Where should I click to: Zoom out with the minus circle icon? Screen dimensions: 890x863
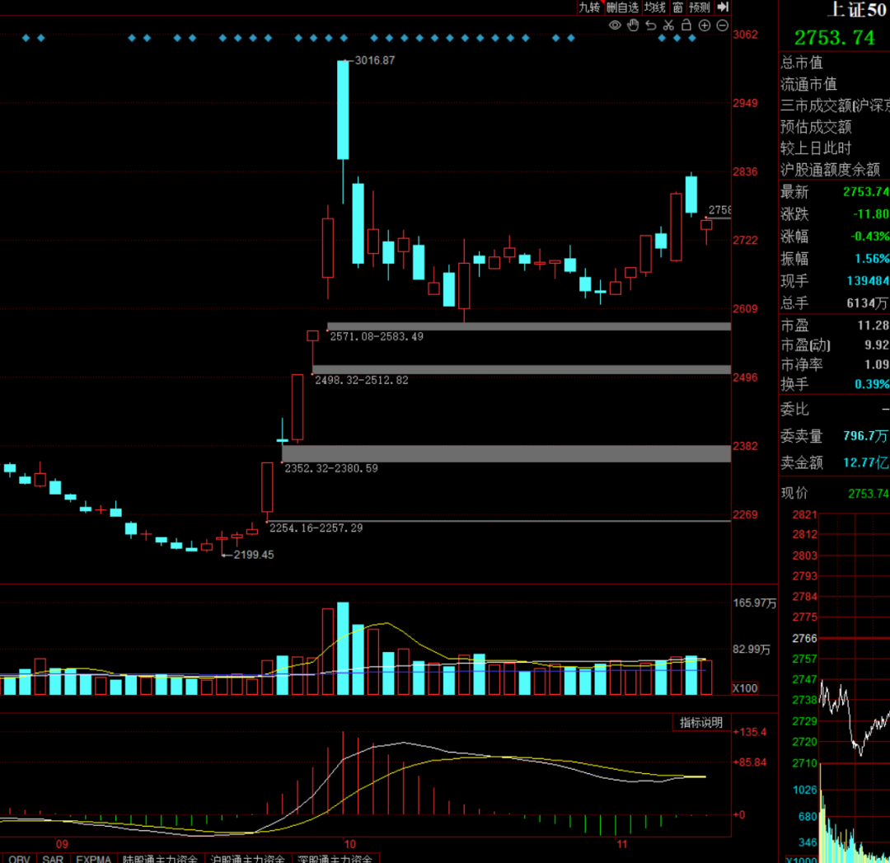722,25
